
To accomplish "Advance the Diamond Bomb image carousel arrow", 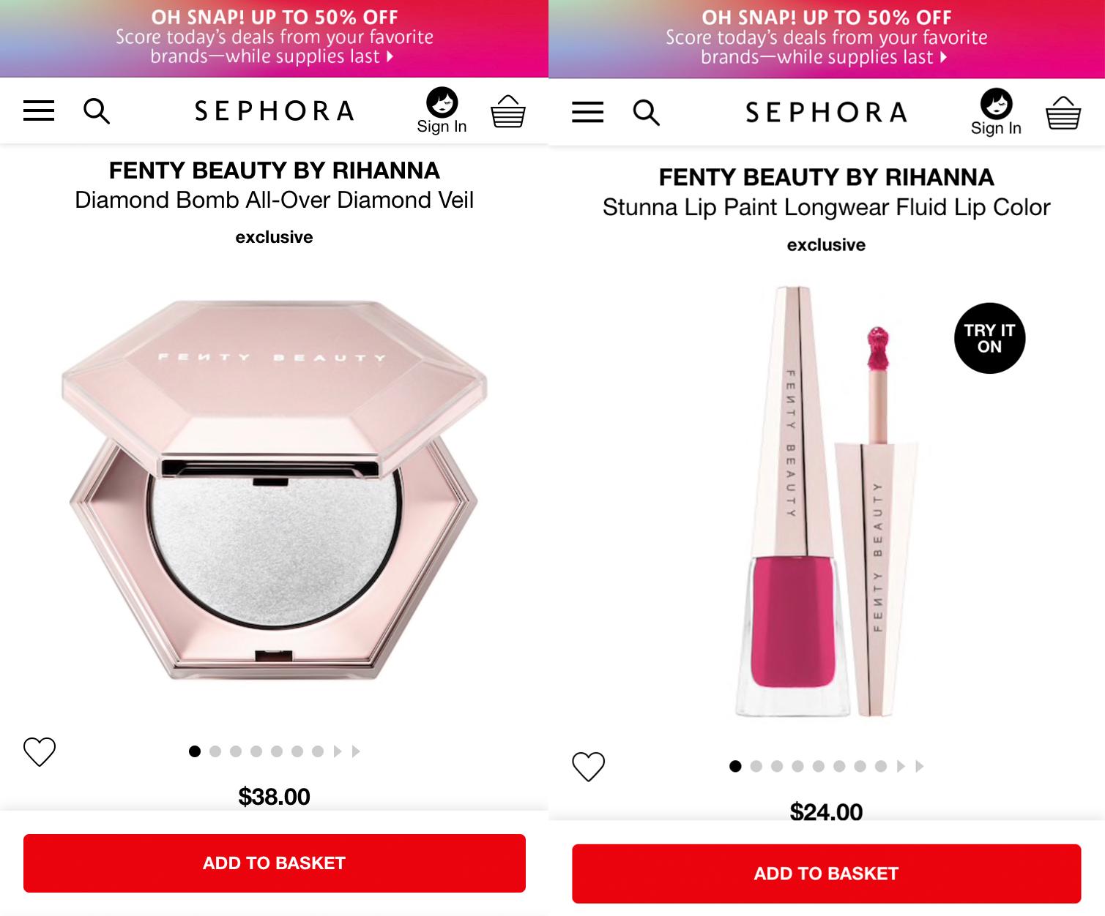I will pos(337,751).
